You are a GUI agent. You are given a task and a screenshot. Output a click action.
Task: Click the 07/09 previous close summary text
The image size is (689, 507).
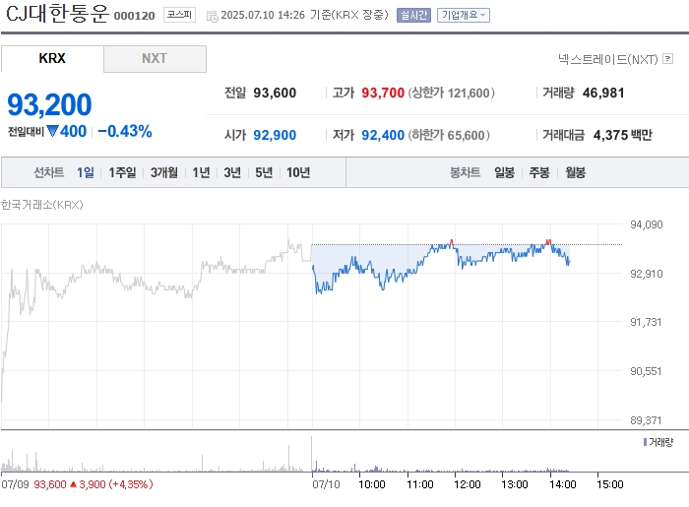[x=77, y=484]
